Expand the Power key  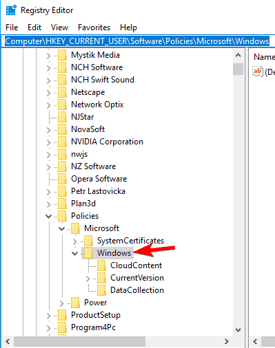[x=61, y=303]
